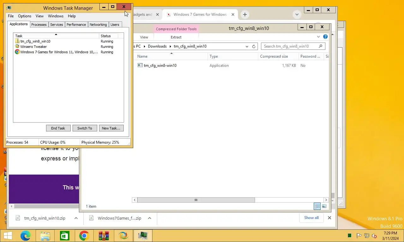The height and width of the screenshot is (242, 404).
Task: Open File Explorer from the taskbar
Action: tap(45, 236)
